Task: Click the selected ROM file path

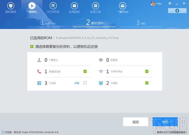Action: click(87, 38)
